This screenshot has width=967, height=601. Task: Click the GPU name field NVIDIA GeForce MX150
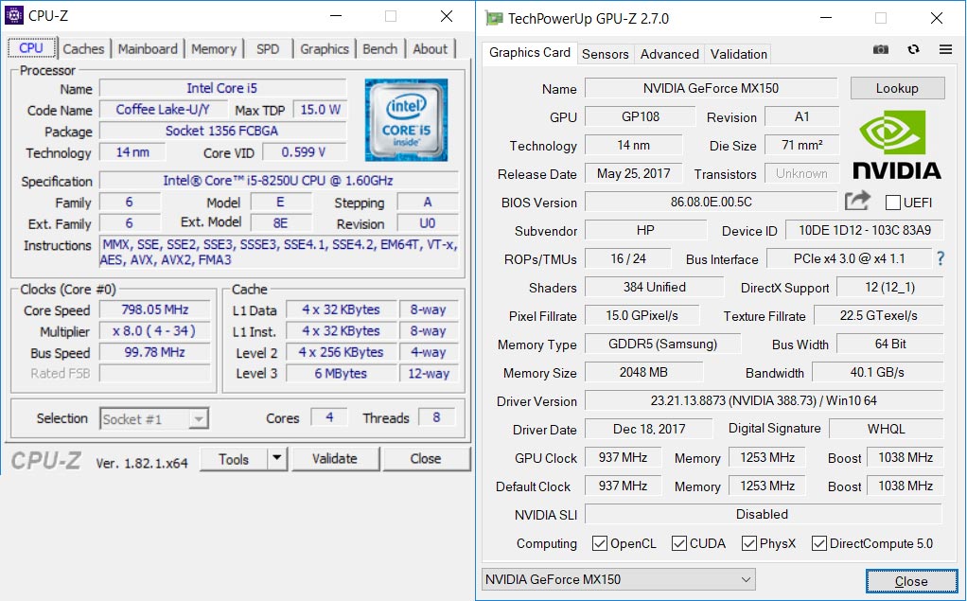(x=712, y=88)
